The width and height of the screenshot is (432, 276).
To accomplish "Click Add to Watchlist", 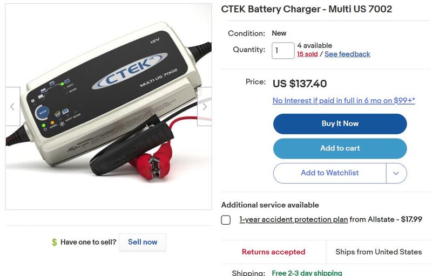I will coord(329,173).
